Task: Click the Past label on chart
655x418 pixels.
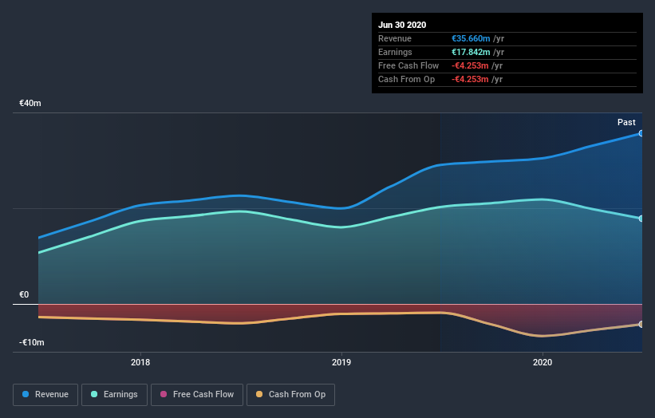Action: pos(626,122)
